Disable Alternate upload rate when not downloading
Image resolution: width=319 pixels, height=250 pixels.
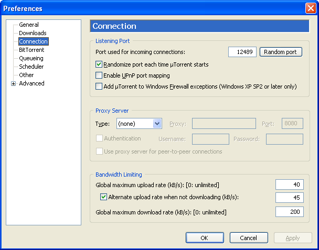pos(103,197)
